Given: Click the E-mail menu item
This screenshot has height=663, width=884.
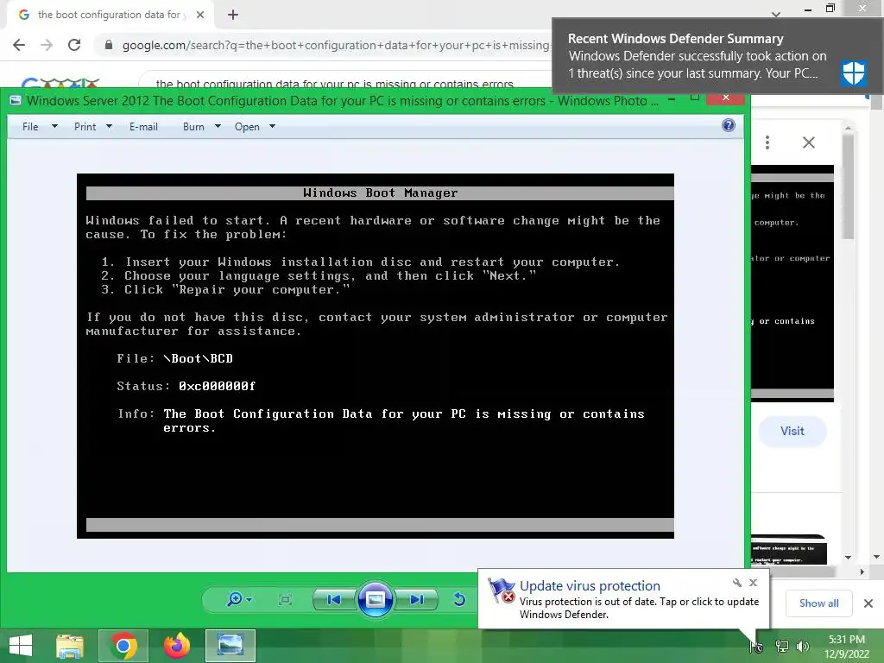Looking at the screenshot, I should click(143, 127).
